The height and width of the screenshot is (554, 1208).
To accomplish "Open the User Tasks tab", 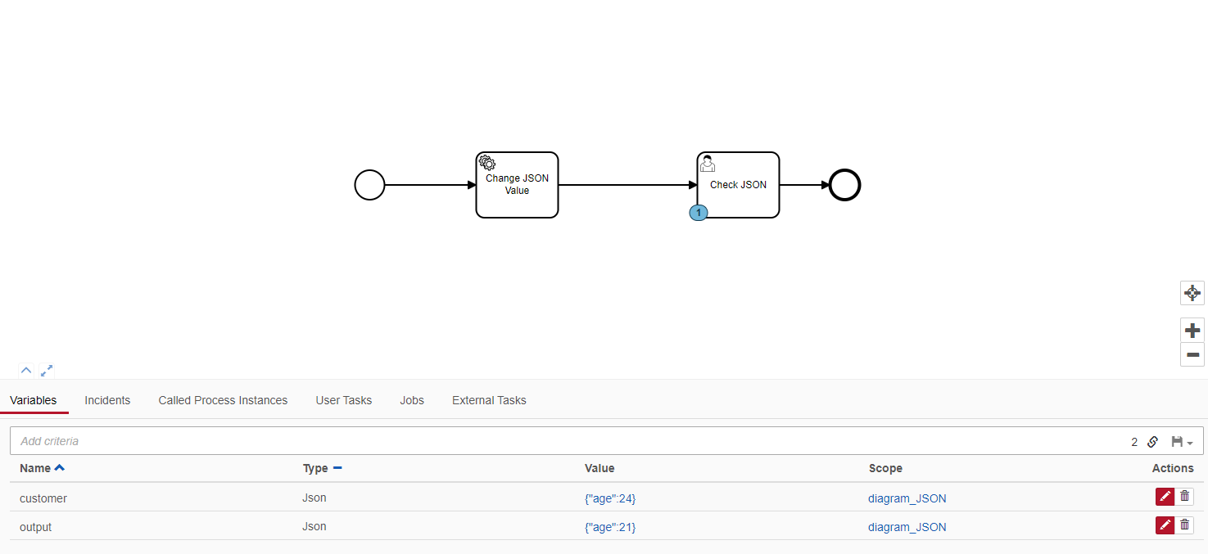I will [343, 400].
